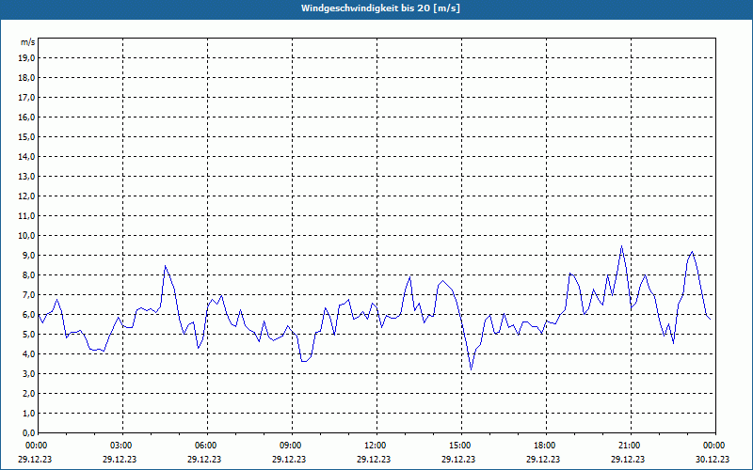Click the 18:00 time label
This screenshot has height=470, width=753.
click(545, 446)
